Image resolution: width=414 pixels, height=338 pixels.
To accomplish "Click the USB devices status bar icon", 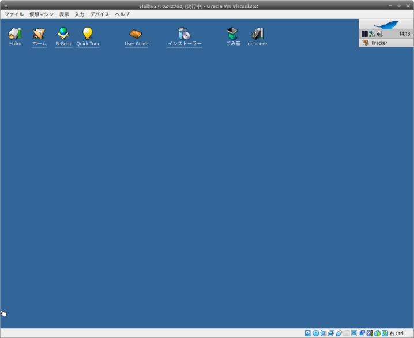I will click(x=338, y=333).
